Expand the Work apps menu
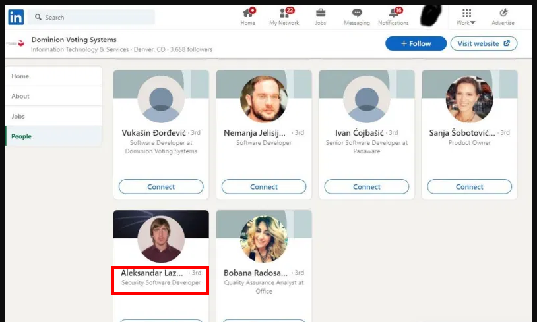Viewport: 537px width, 322px height. (466, 16)
